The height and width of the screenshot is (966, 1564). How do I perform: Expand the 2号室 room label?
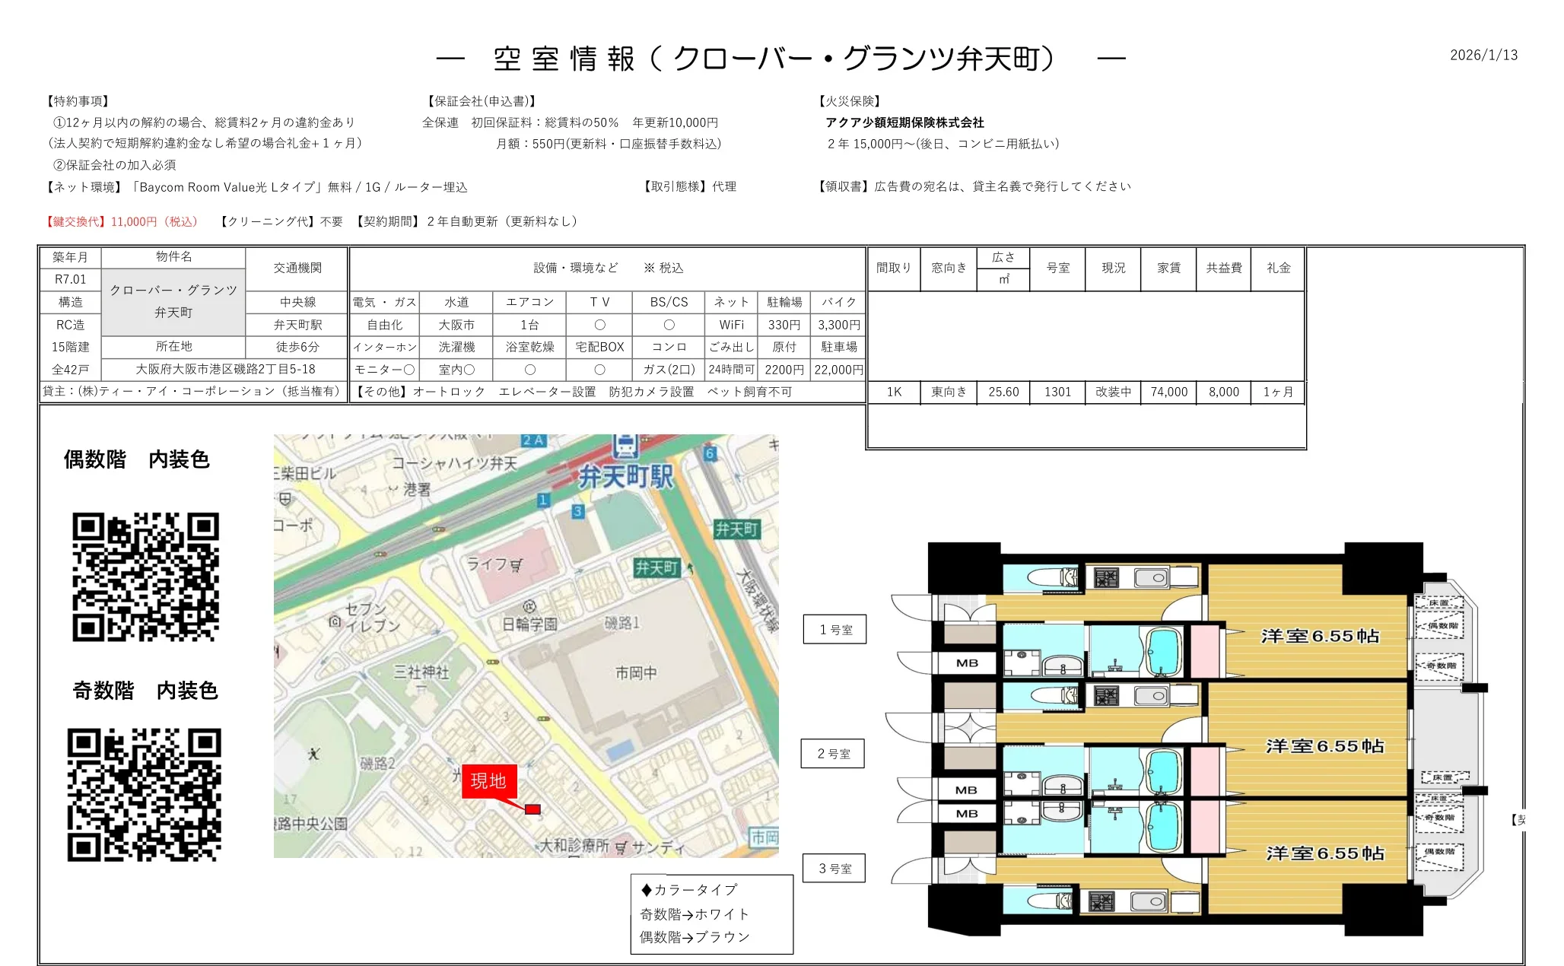coord(834,754)
